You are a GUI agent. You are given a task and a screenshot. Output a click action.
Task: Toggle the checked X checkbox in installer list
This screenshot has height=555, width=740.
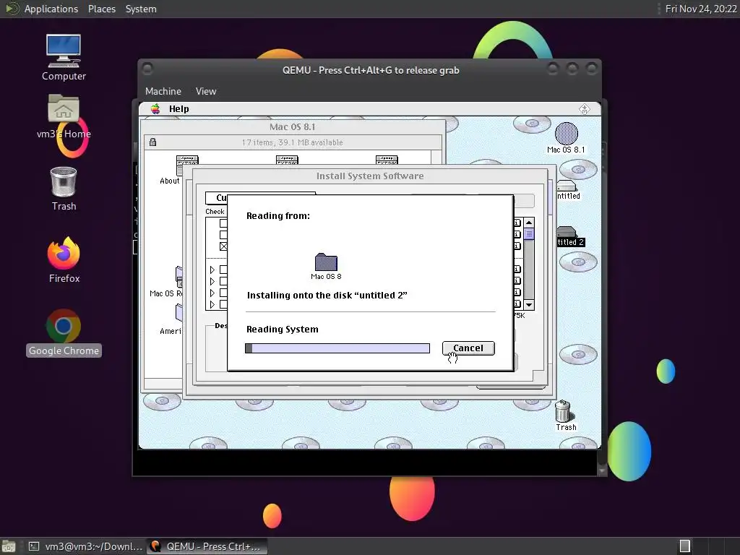224,246
